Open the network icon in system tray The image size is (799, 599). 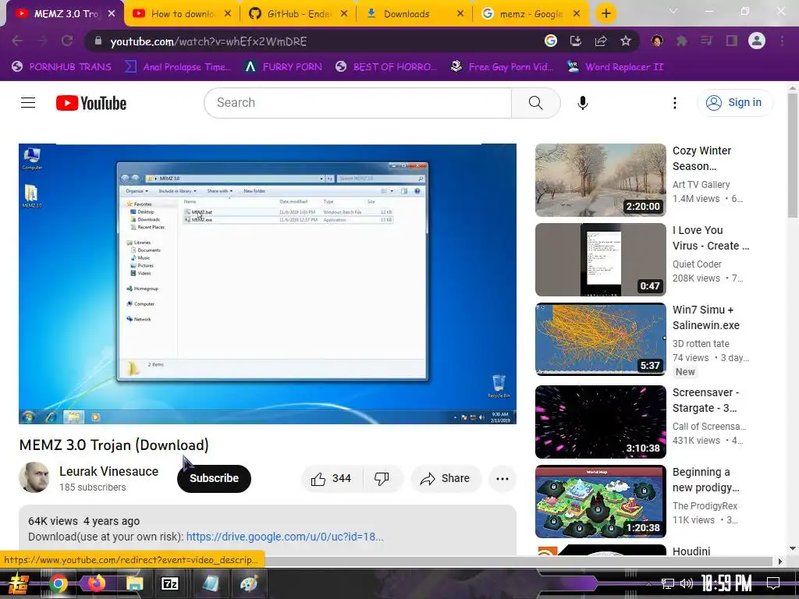click(668, 583)
